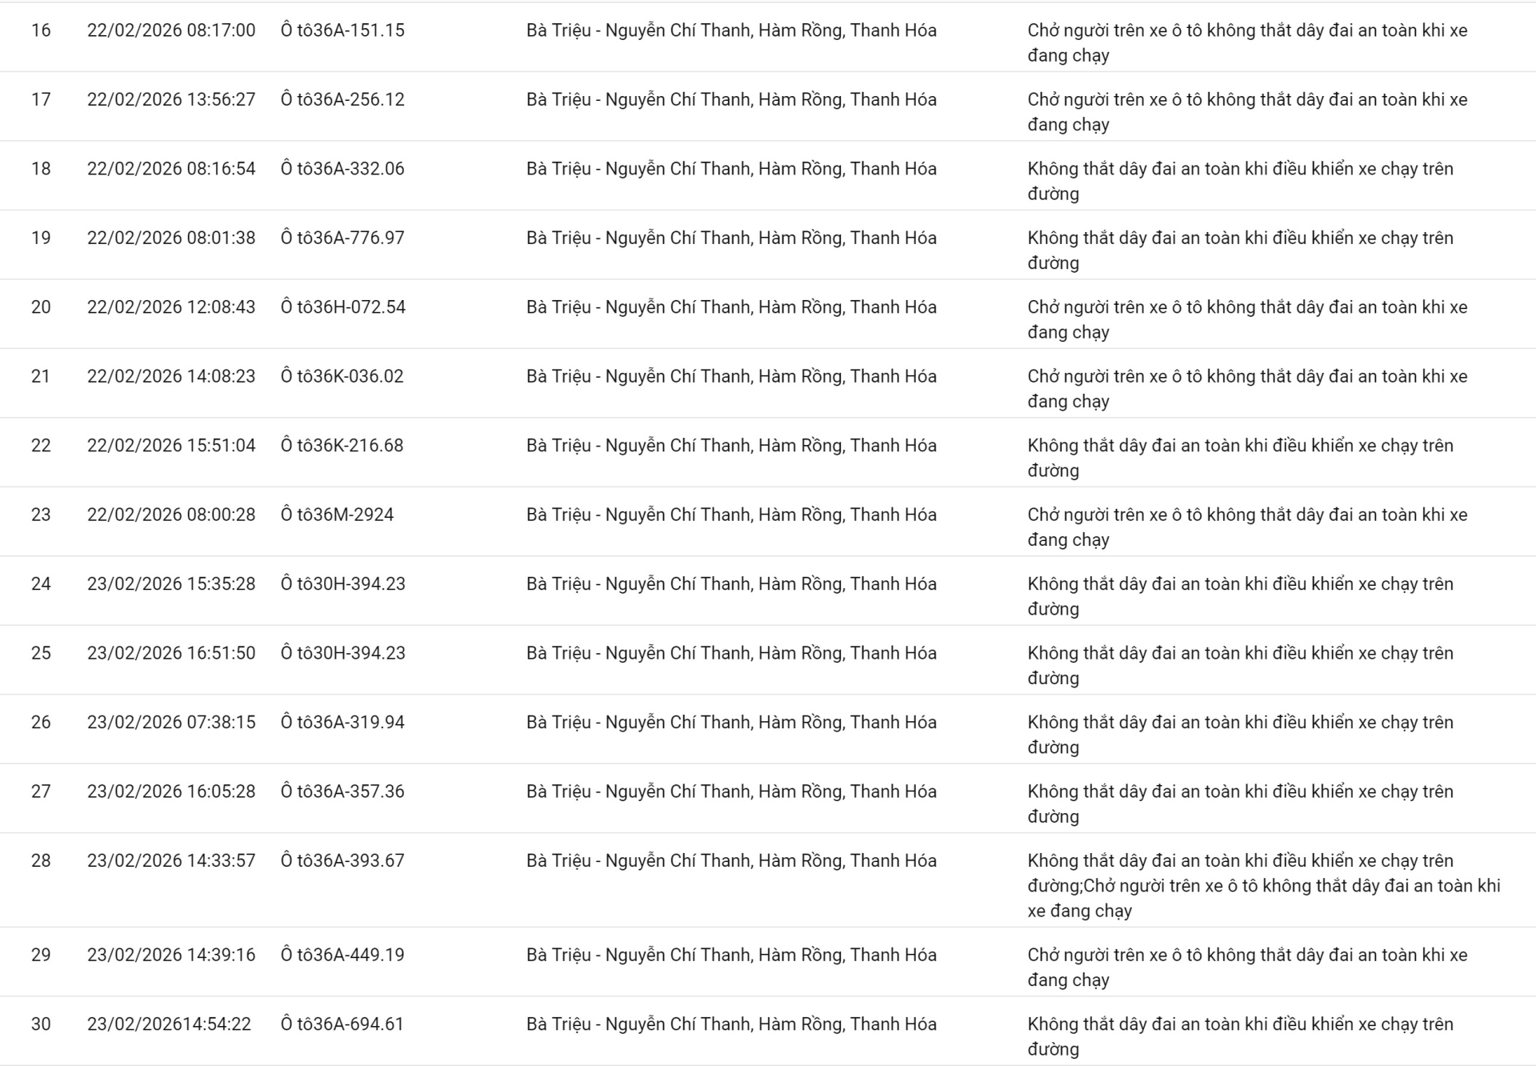The height and width of the screenshot is (1066, 1536).
Task: Click plate Ô tô36K-216.68
Action: point(342,446)
